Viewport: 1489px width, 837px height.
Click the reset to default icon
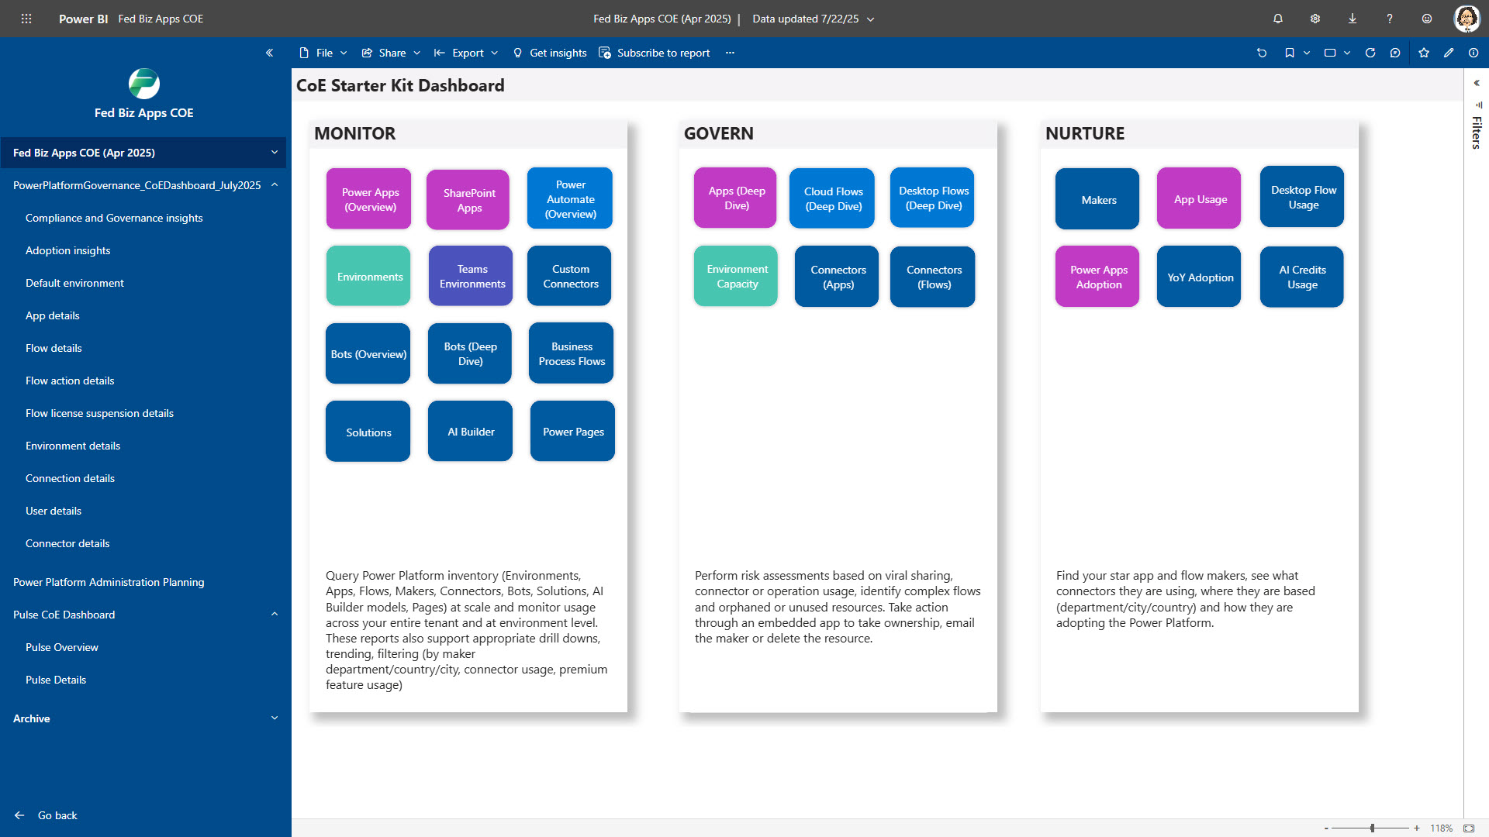coord(1262,53)
